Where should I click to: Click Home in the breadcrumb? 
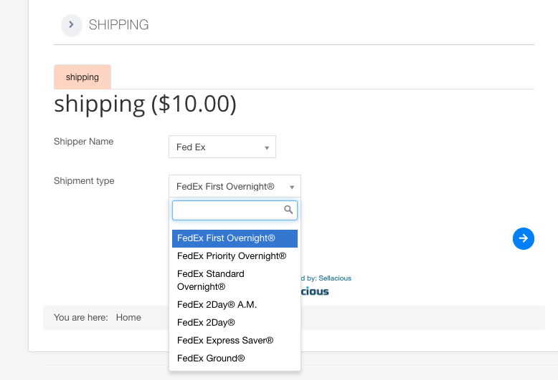(128, 318)
